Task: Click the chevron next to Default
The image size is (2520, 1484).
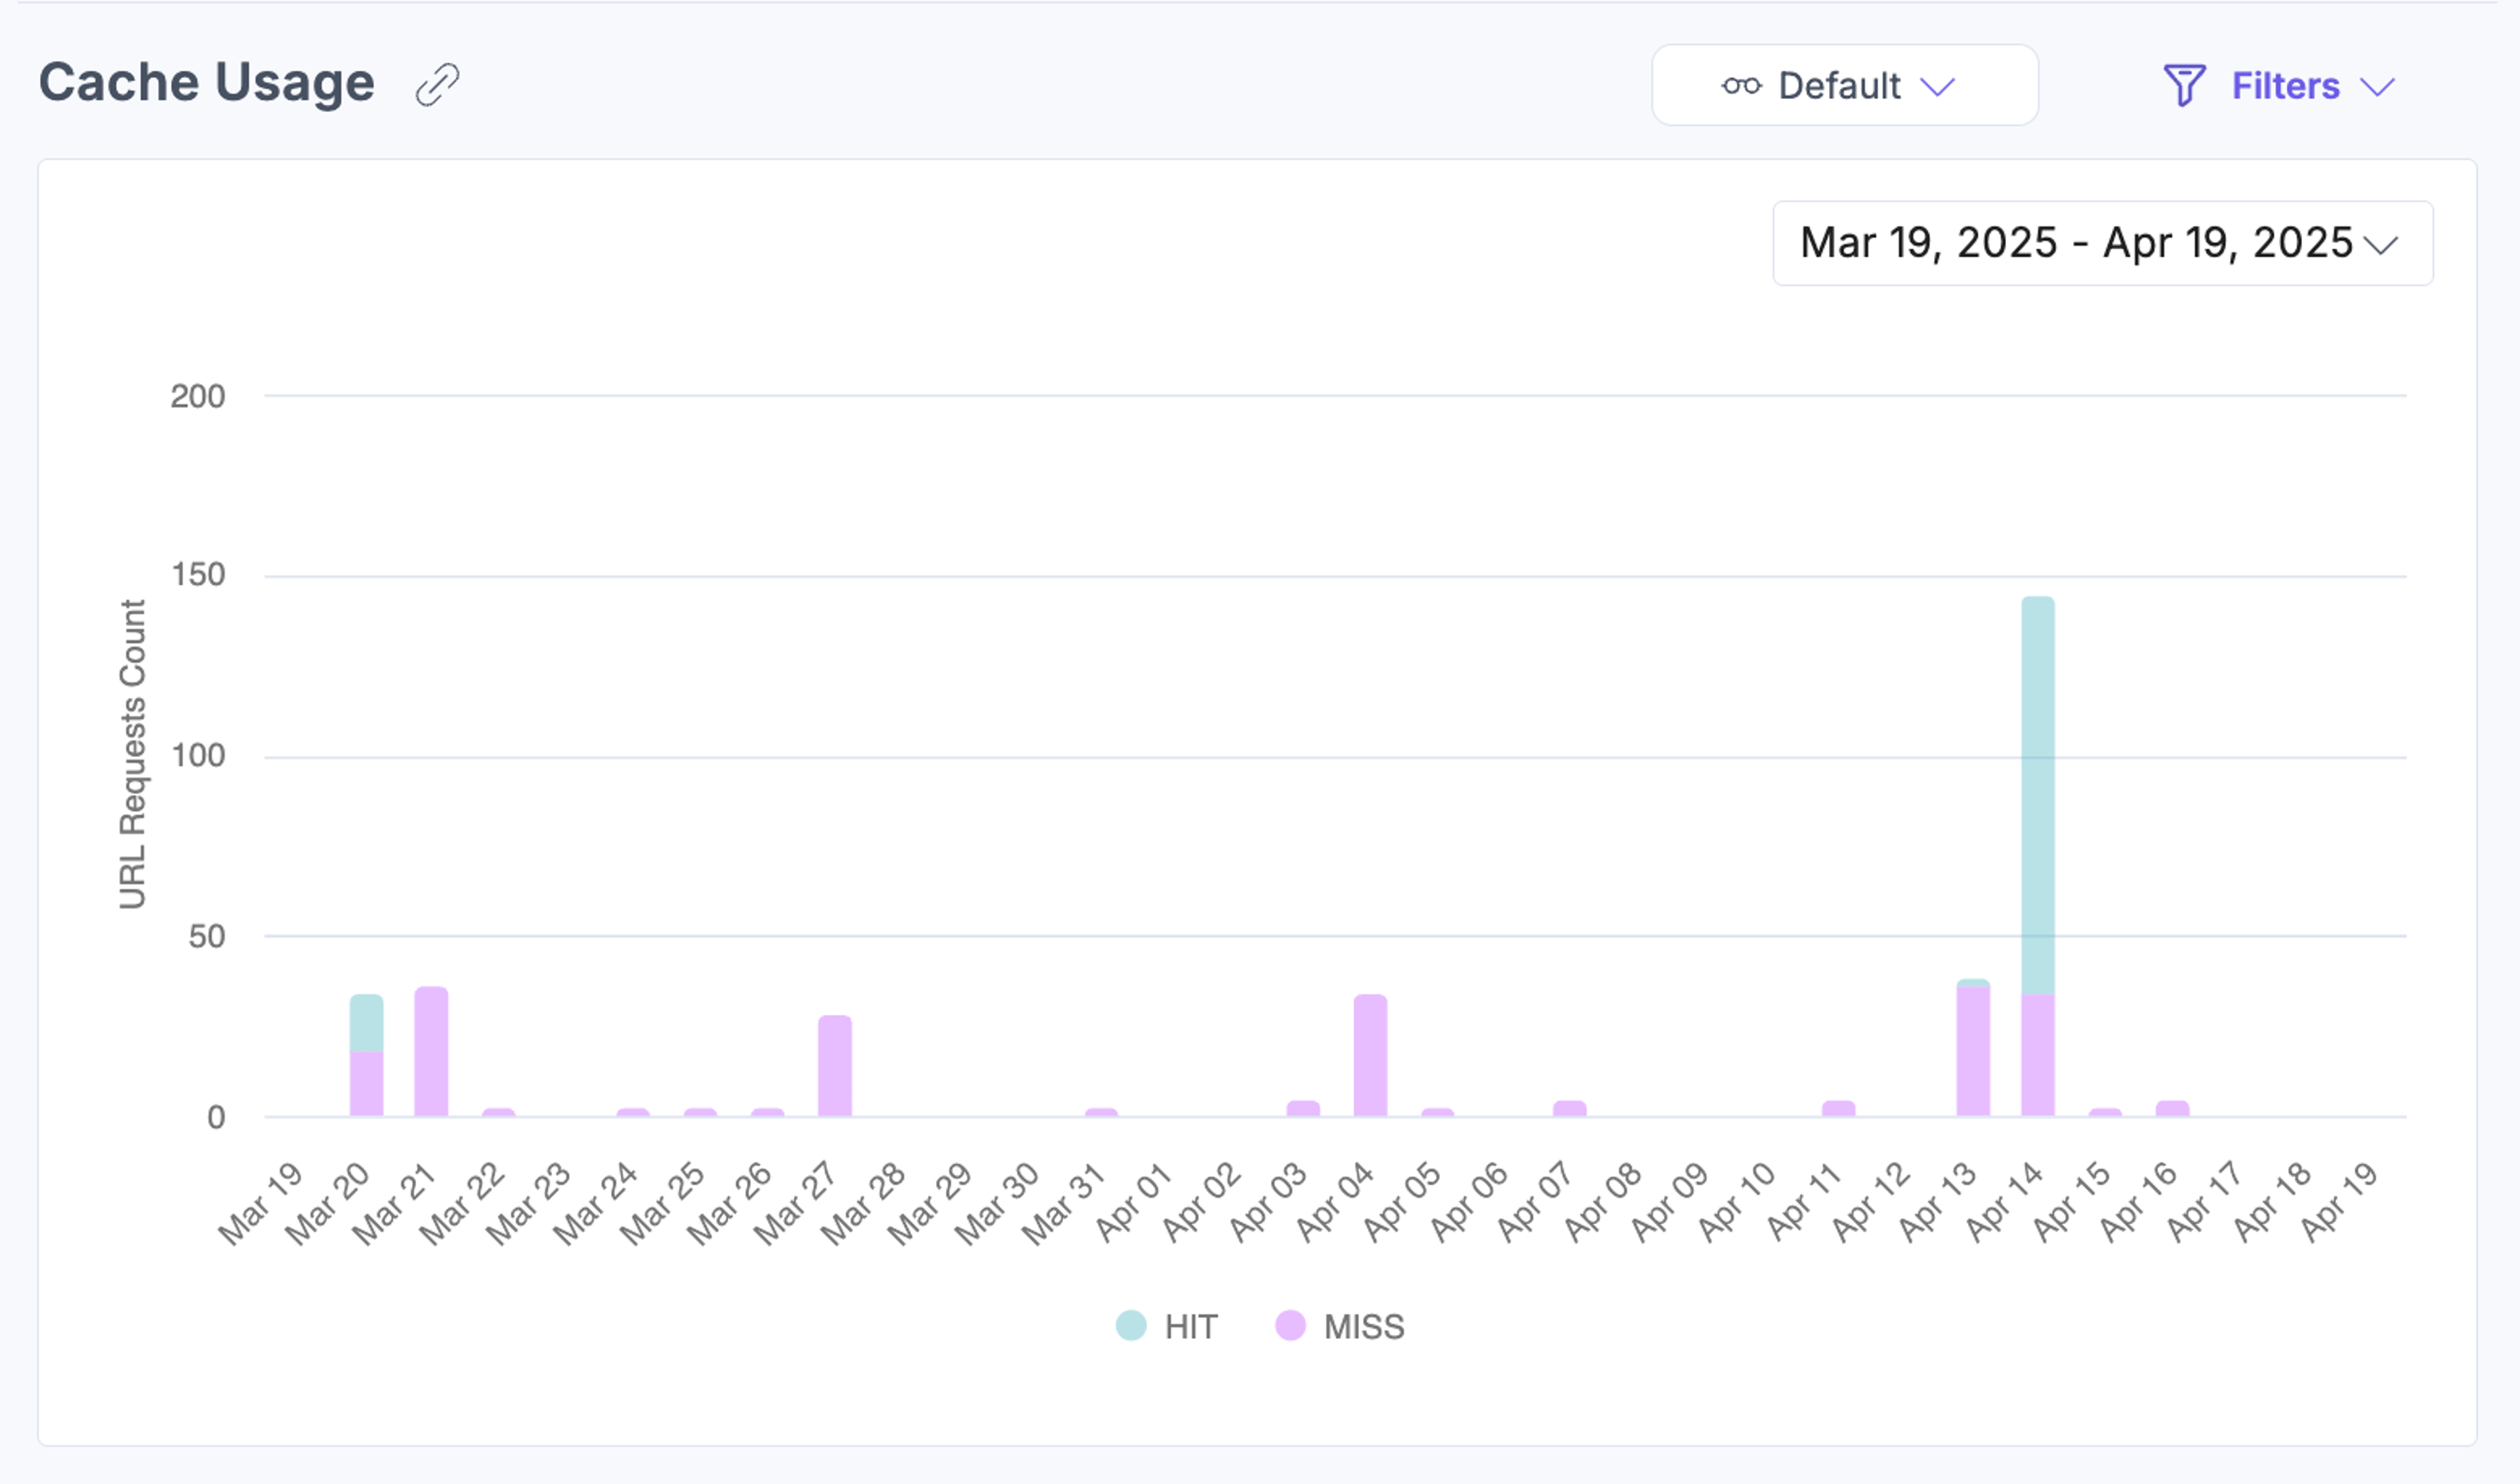Action: point(1937,87)
